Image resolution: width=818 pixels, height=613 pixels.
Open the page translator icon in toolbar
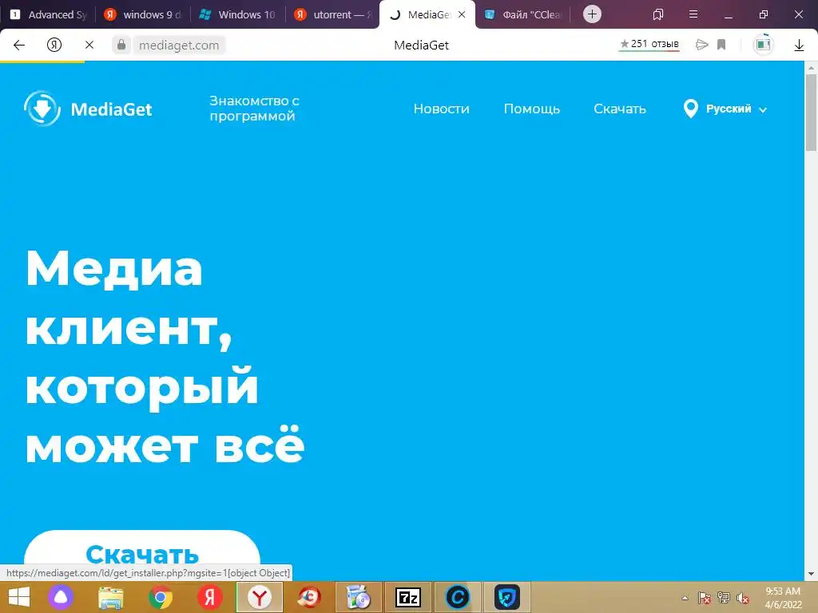(763, 45)
